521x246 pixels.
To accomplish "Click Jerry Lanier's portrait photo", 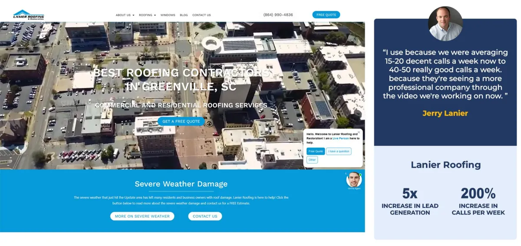I will tap(445, 24).
